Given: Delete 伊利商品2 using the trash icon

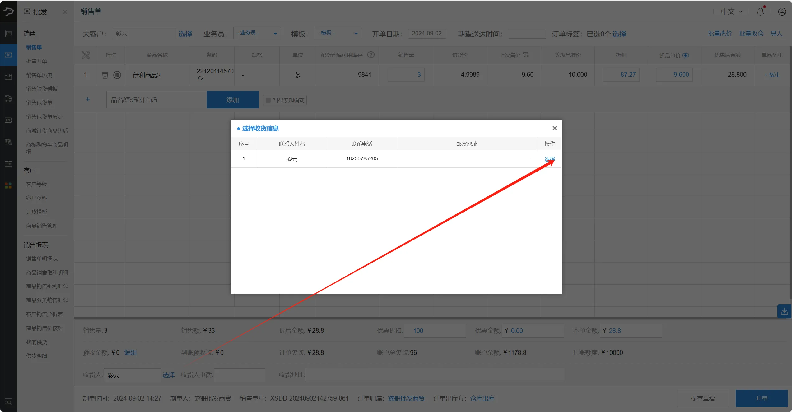Looking at the screenshot, I should [105, 75].
